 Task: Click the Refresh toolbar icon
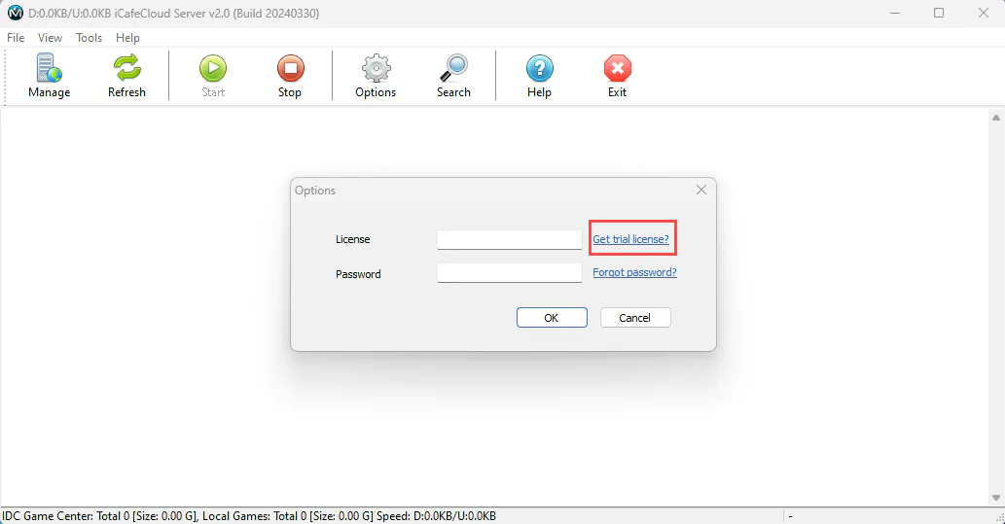[x=126, y=76]
